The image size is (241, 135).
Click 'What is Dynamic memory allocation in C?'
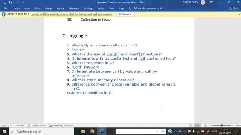point(104,45)
